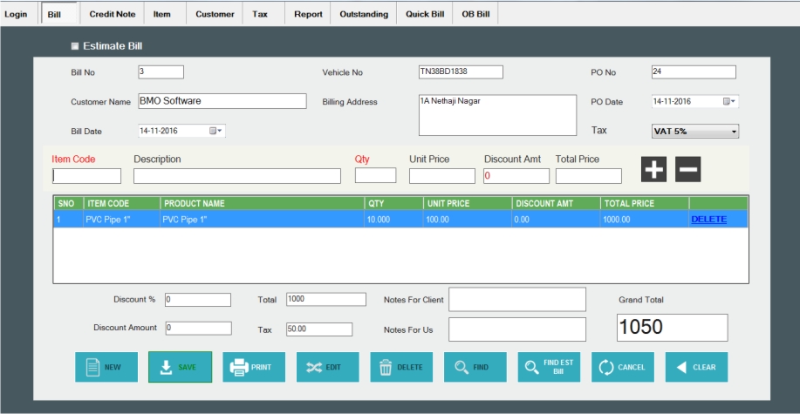Screen dimensions: 800x414
Task: Click the DISCOUNT AMT column header
Action: 556,203
